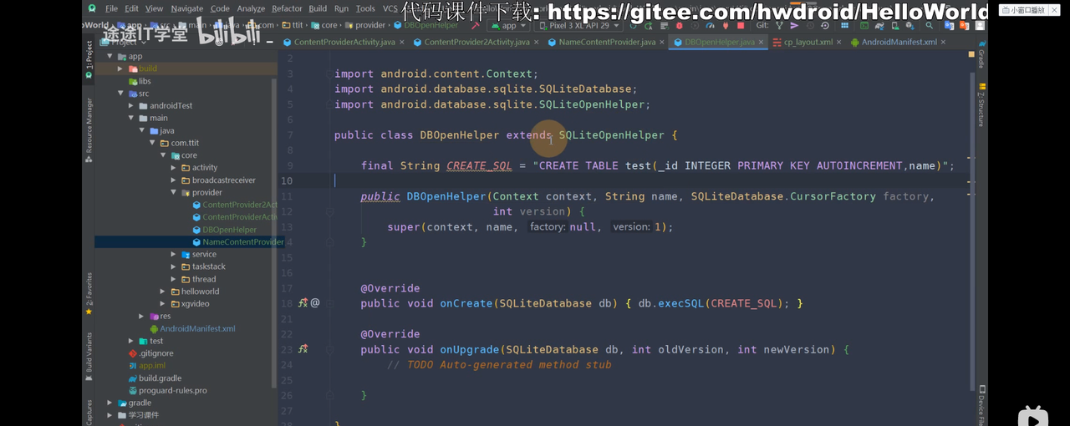Click core in navigation breadcrumb
The width and height of the screenshot is (1070, 426).
tap(329, 25)
